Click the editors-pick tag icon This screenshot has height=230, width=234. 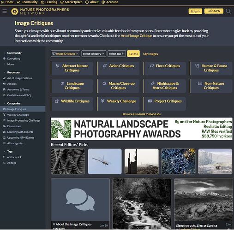tap(4, 157)
